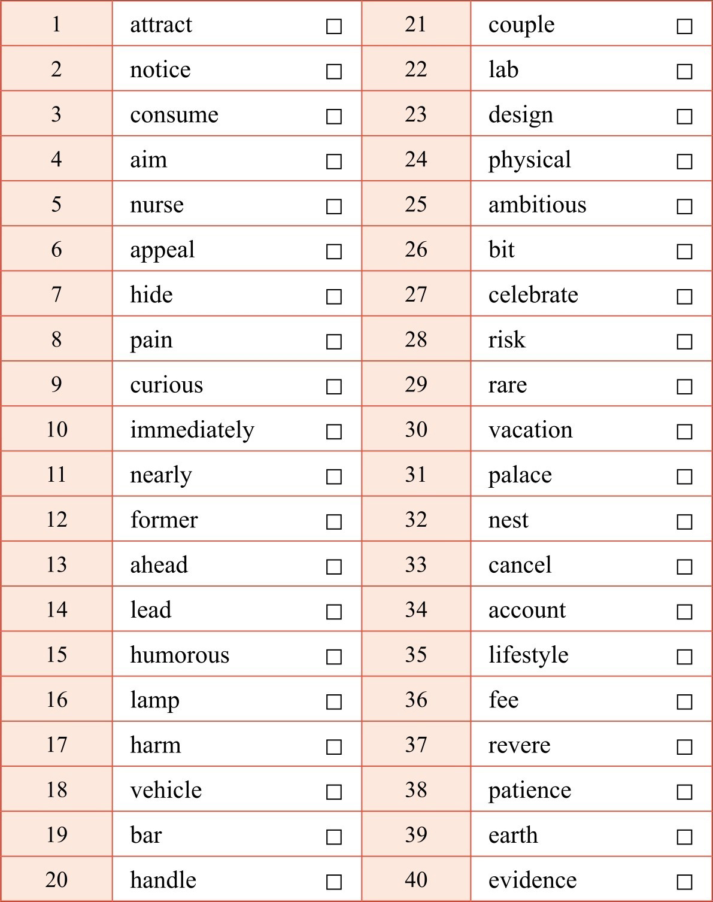Check the box for "handle"
Viewport: 713px width, 902px height.
[334, 882]
